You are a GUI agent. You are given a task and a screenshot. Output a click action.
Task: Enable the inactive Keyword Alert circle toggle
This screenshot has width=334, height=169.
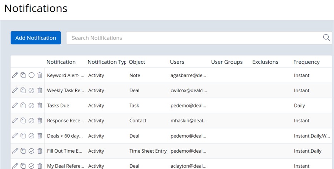point(31,75)
